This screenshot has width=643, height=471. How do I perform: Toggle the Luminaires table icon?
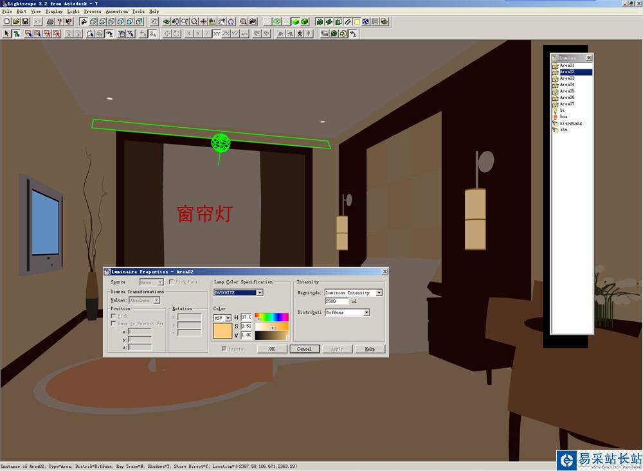[352, 33]
